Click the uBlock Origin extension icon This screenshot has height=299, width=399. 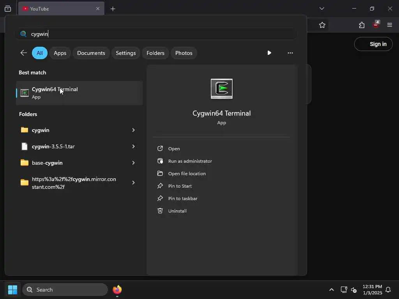[376, 25]
